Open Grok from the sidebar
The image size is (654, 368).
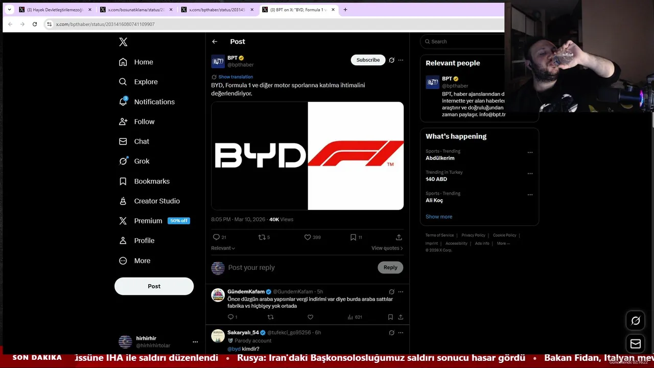coord(134,161)
